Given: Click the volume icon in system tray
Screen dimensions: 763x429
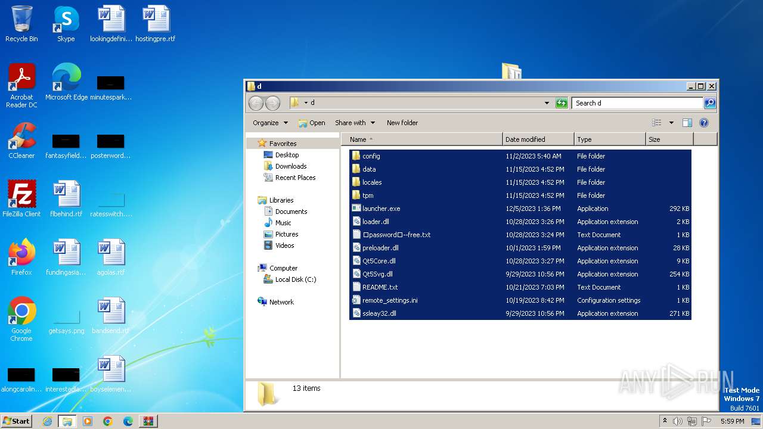Looking at the screenshot, I should (678, 421).
